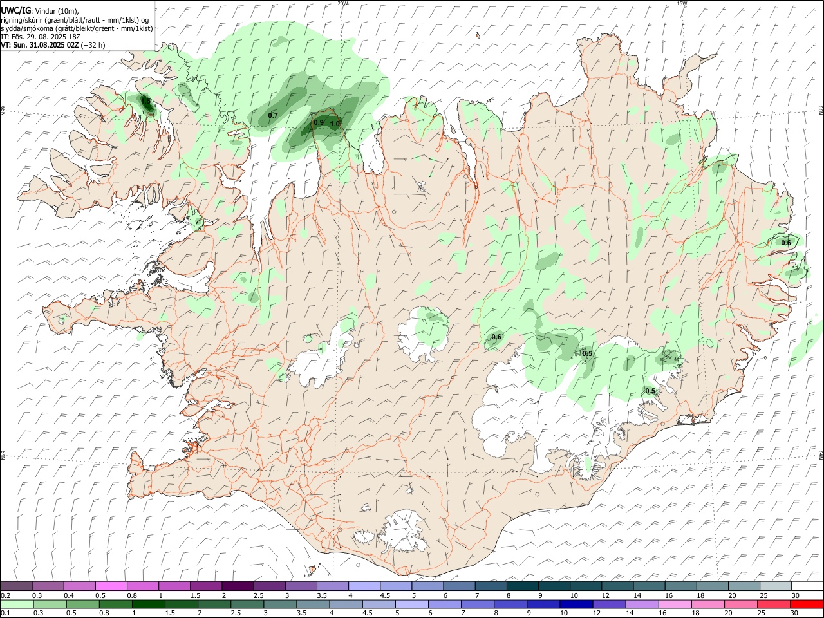Click the '20W' longitude label
824x618 pixels.
click(x=342, y=3)
